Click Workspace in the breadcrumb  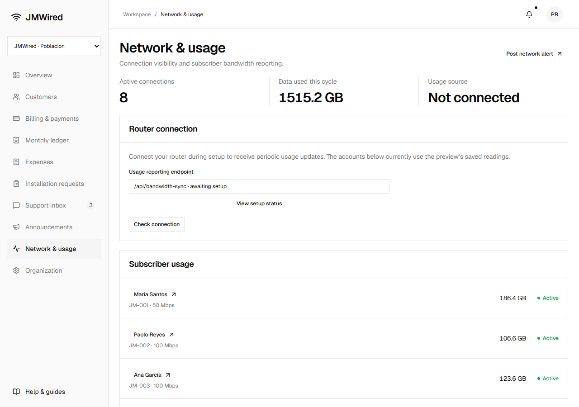click(137, 14)
